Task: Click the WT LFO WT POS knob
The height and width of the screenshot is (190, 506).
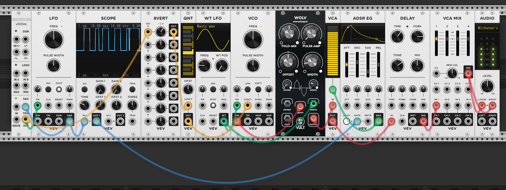Action: [x=222, y=66]
